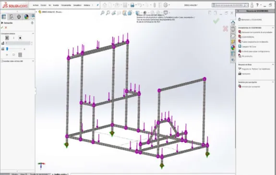Click the Print icon in top toolbar
This screenshot has width=276, height=175.
point(132,5)
